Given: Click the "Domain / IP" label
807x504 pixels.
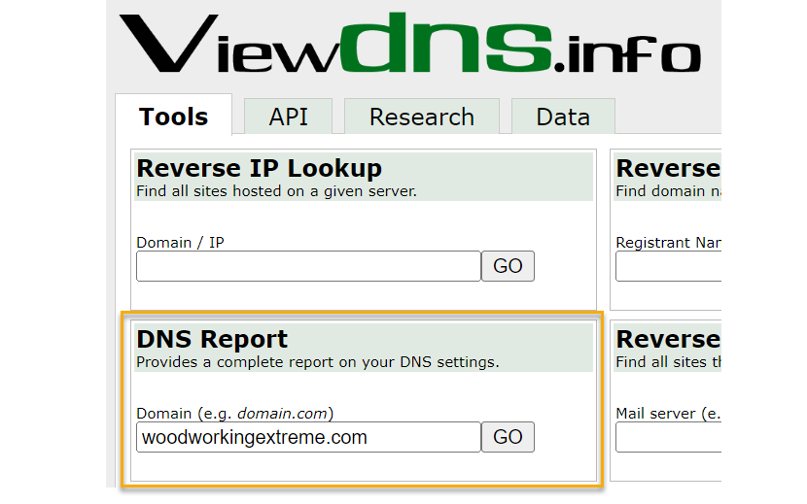Looking at the screenshot, I should [180, 242].
